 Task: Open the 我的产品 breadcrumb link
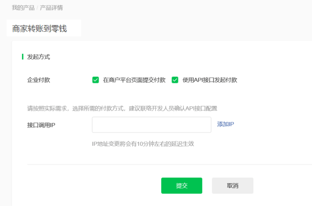pos(23,8)
